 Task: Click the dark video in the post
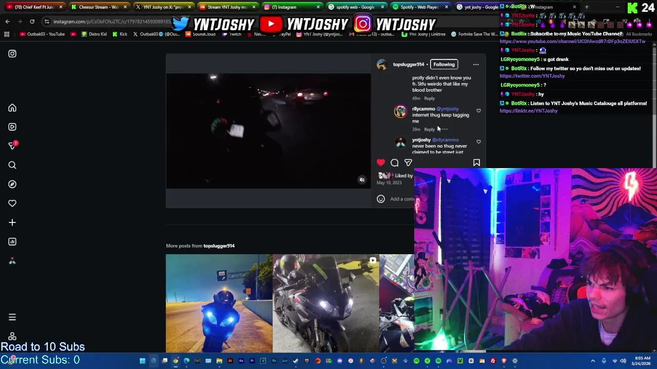pyautogui.click(x=268, y=131)
